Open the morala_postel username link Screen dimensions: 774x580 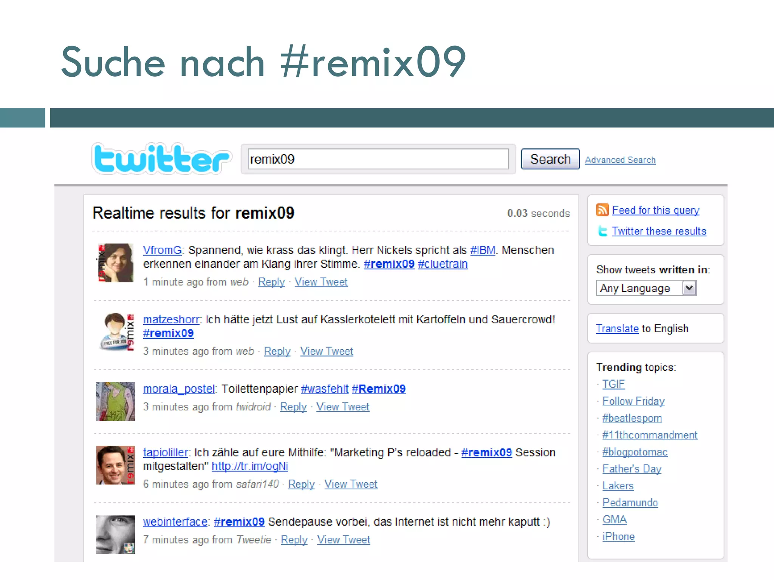179,389
